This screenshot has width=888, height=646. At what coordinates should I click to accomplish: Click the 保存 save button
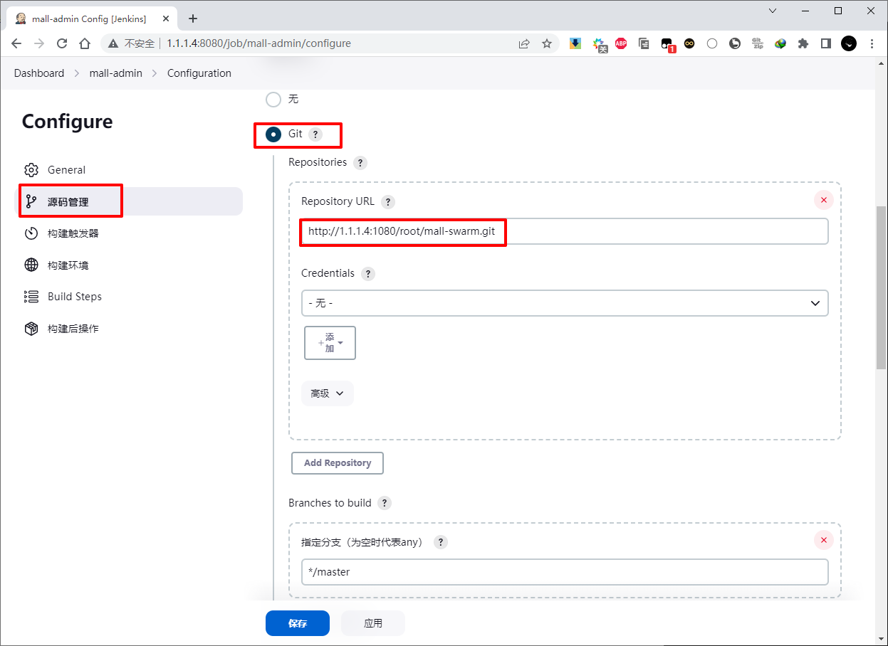tap(297, 623)
